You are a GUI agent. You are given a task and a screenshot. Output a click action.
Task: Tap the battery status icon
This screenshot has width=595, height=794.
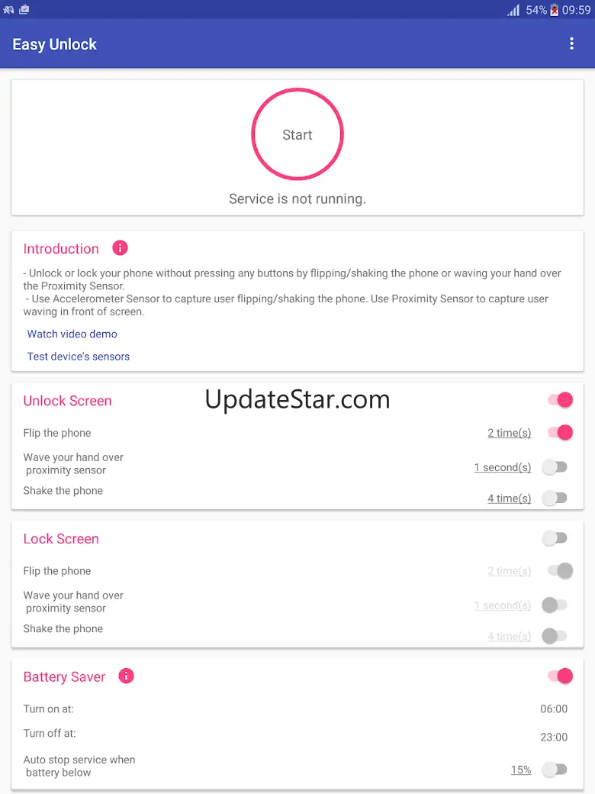(x=555, y=10)
